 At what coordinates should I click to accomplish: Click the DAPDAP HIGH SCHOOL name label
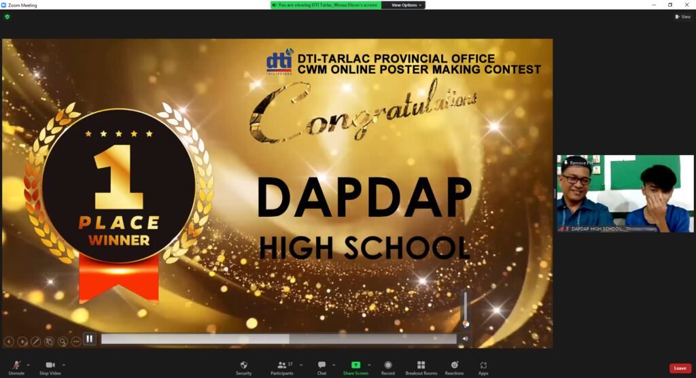point(596,228)
